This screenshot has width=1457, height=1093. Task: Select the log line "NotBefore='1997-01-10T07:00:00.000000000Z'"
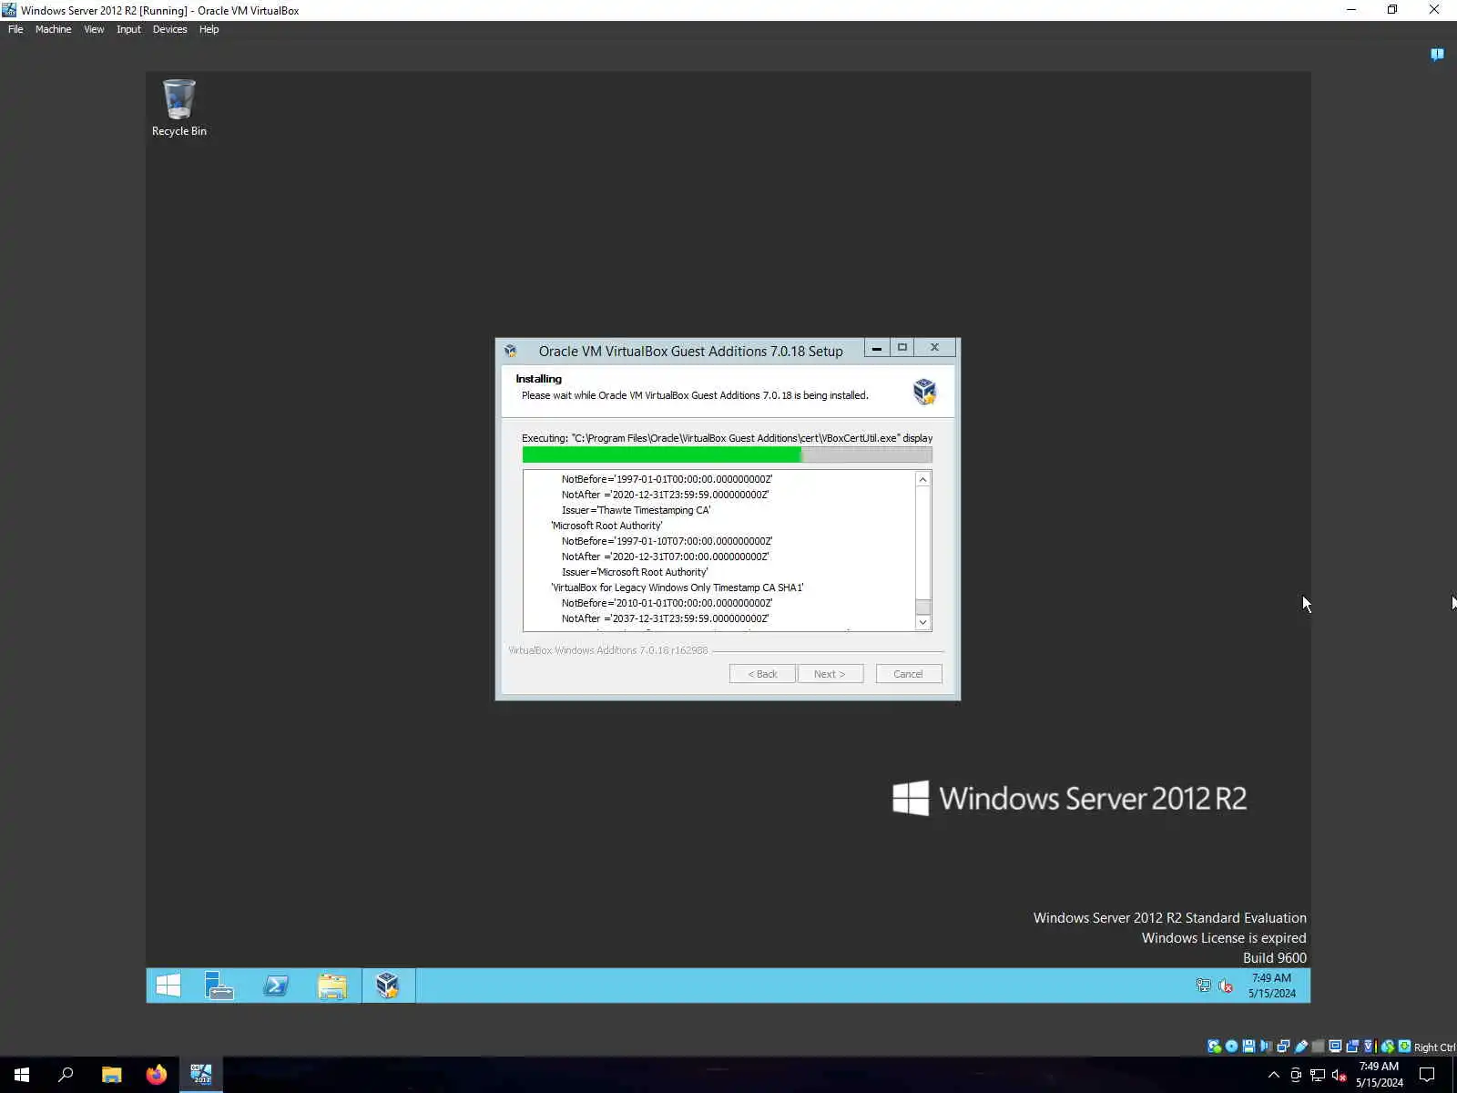pos(667,541)
